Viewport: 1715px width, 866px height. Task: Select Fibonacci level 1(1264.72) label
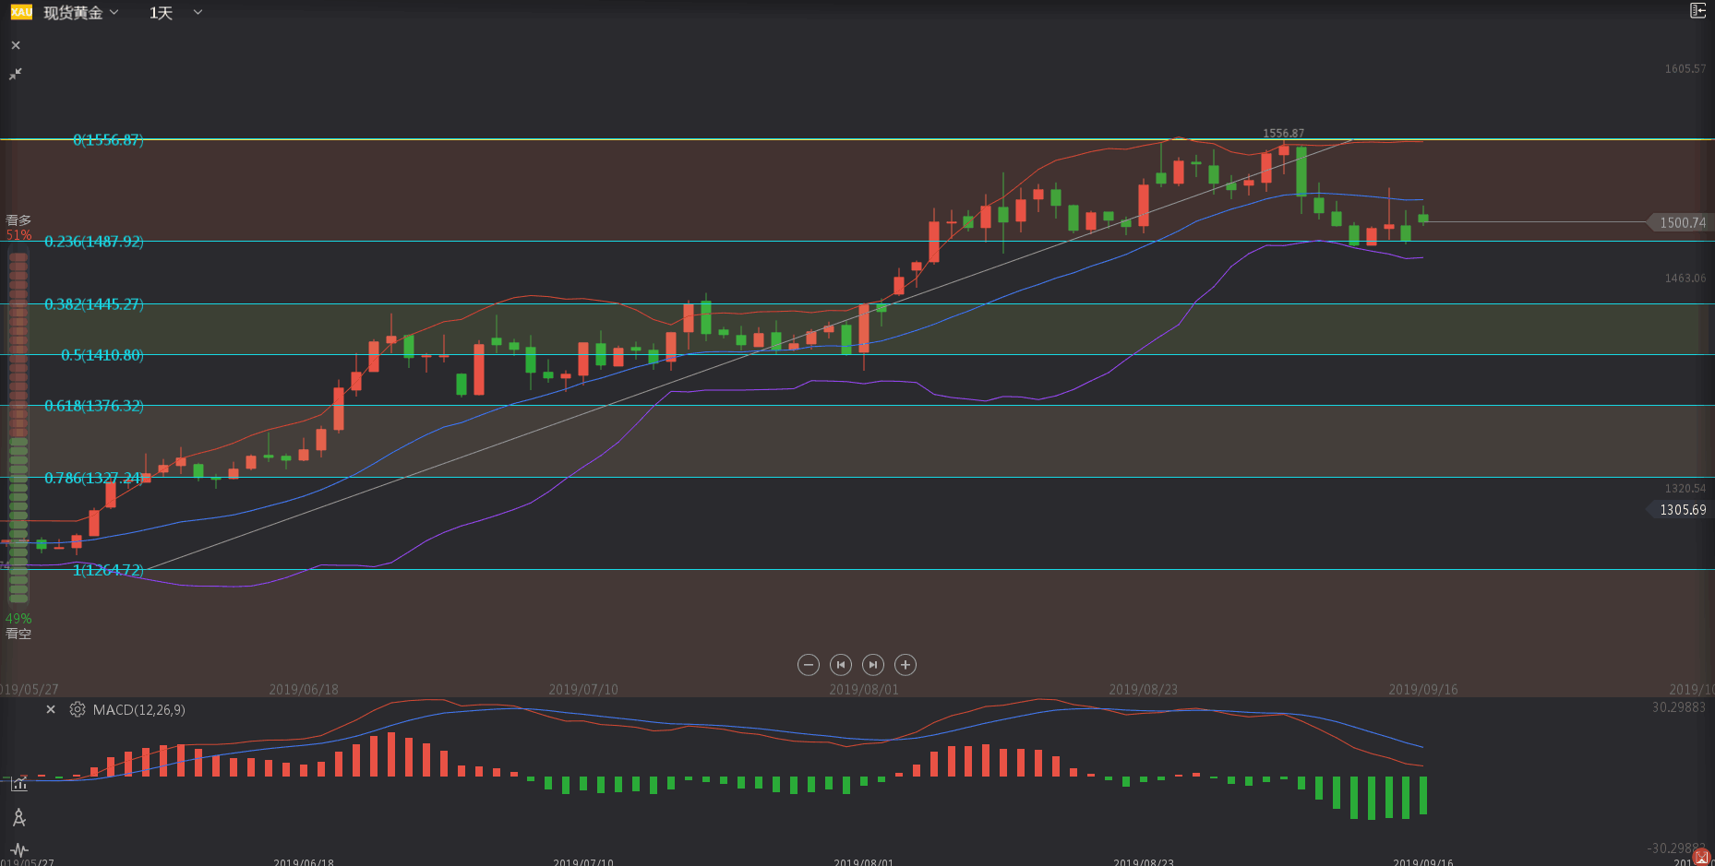coord(108,570)
